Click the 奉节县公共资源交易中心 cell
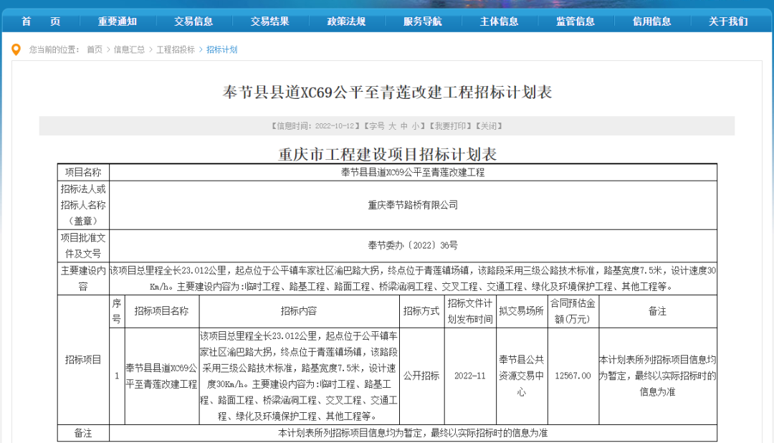Viewport: 774px width, 443px height. [521, 376]
